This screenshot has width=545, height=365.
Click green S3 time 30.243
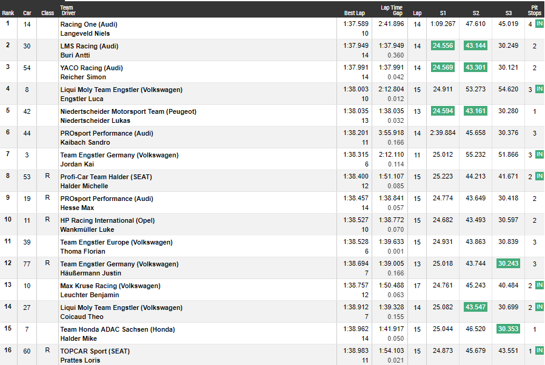pos(508,263)
